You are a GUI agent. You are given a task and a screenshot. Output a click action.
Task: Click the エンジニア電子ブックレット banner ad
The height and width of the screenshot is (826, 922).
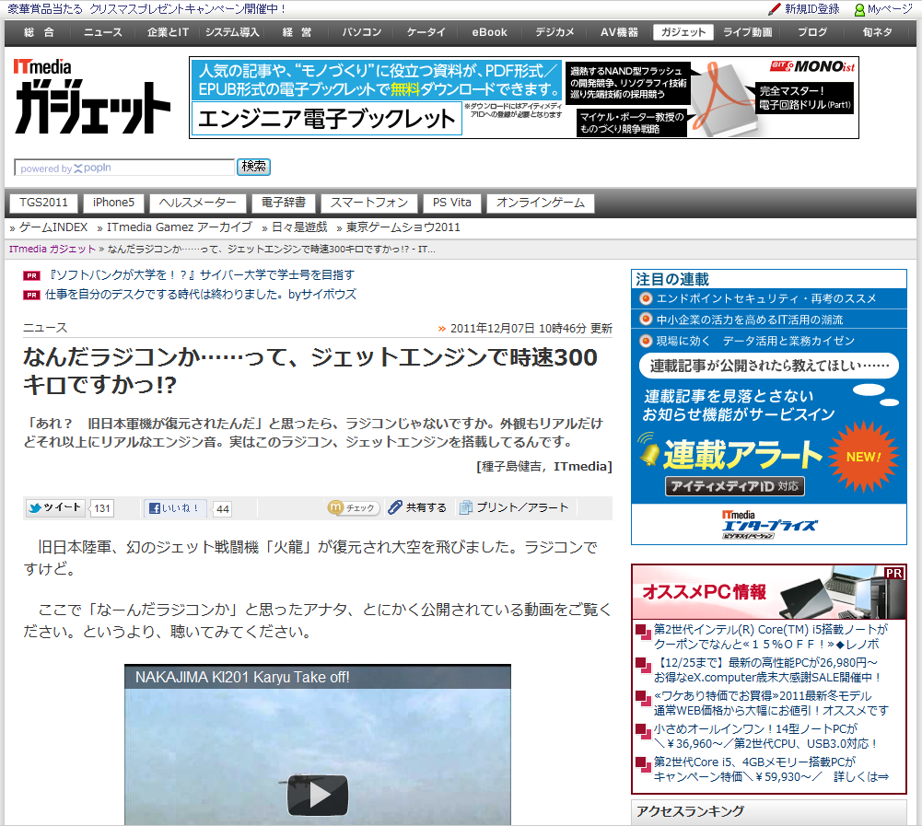[524, 99]
